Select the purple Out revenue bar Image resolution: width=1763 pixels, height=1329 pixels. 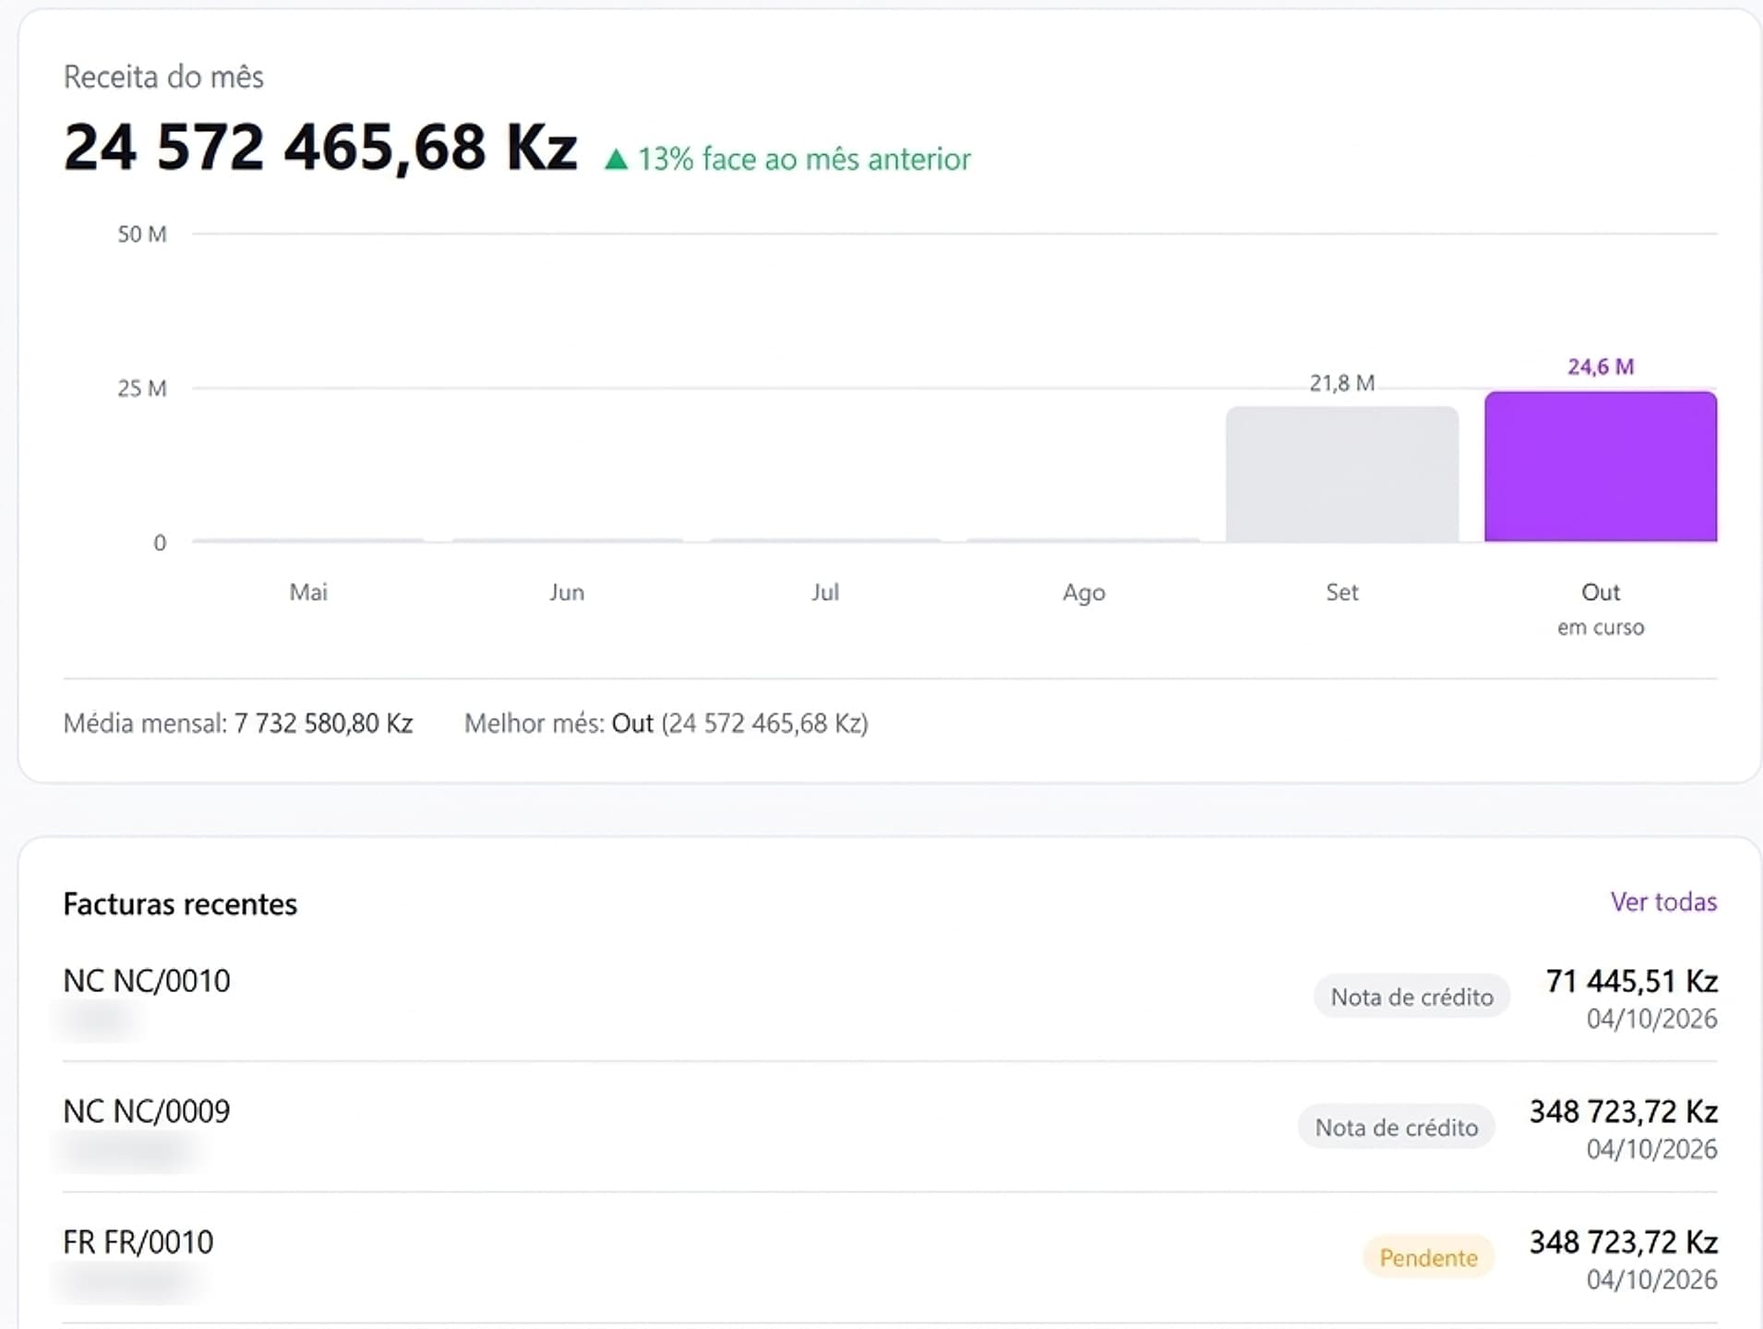click(1601, 466)
